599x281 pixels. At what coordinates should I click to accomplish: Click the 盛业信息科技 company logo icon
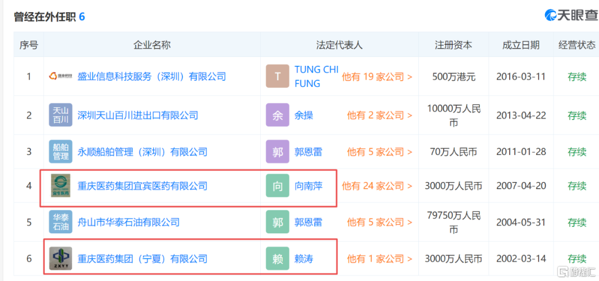point(60,77)
